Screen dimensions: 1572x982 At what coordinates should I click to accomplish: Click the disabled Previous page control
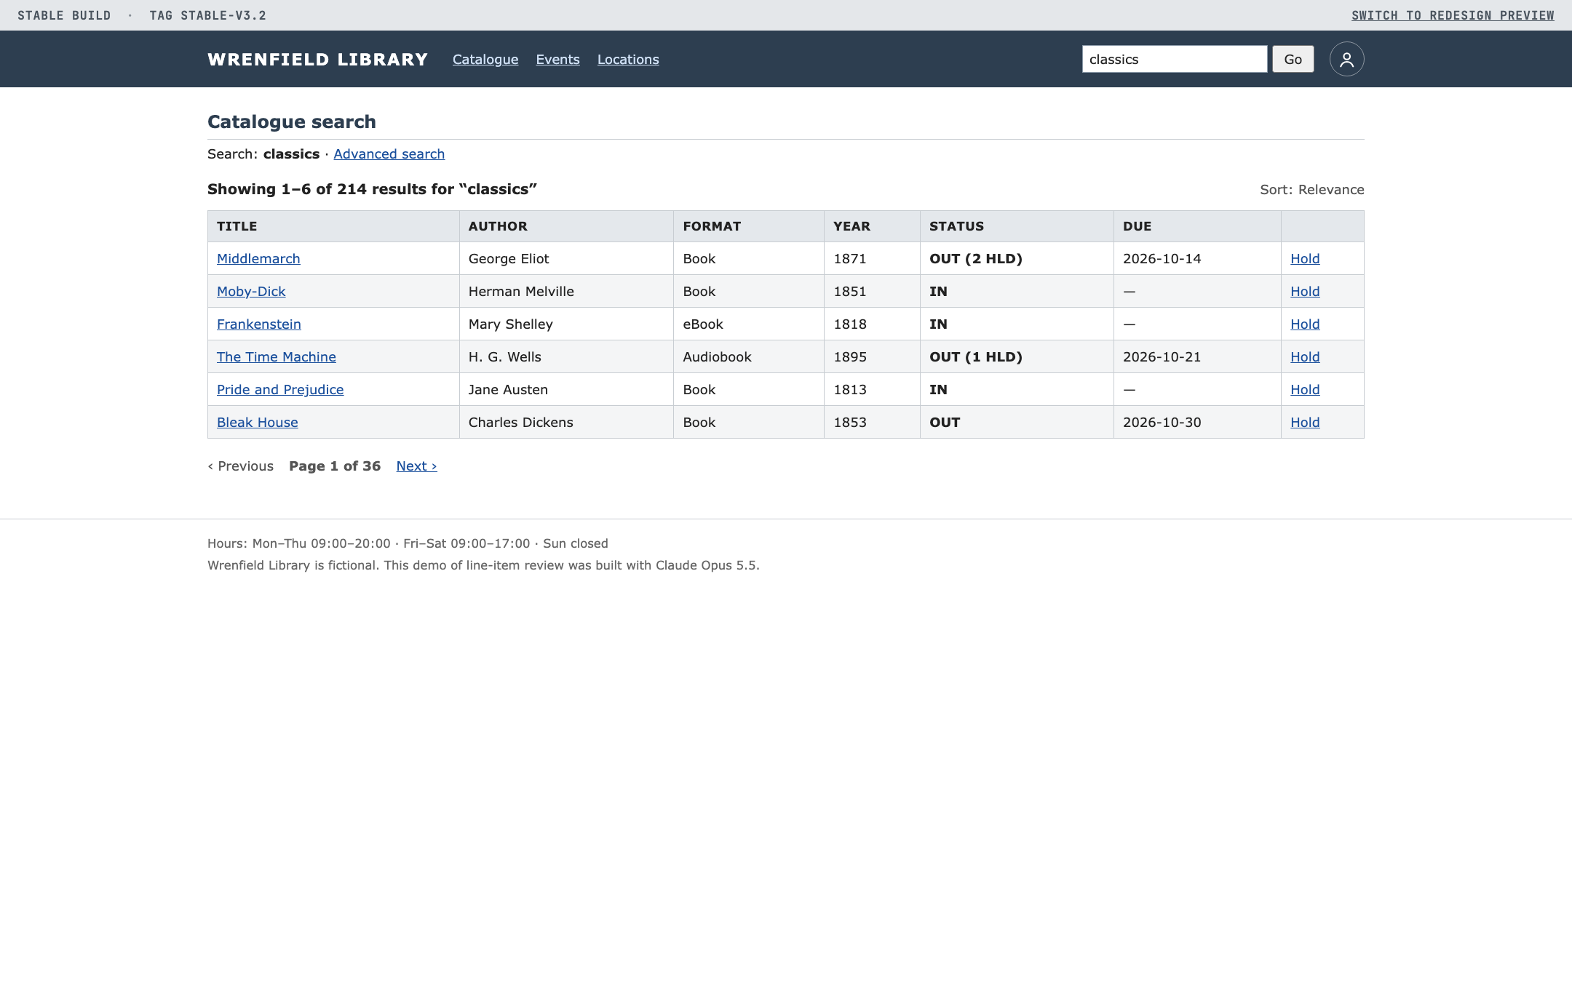241,466
